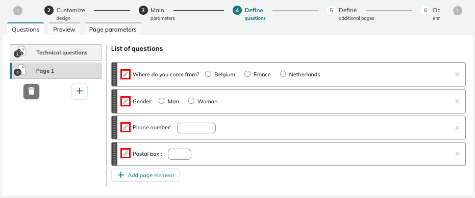Go to step 3 Main parameters
Screen dimensions: 475x198
click(x=157, y=14)
